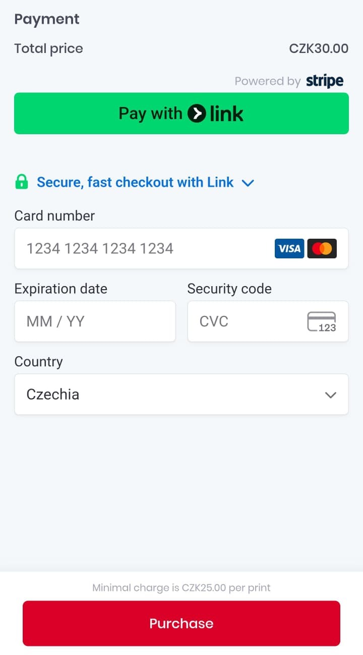This screenshot has width=363, height=655.
Task: Select the Visa card icon
Action: coord(289,248)
